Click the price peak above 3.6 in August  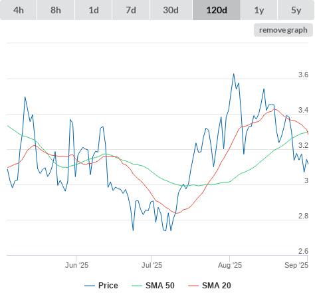(x=234, y=74)
